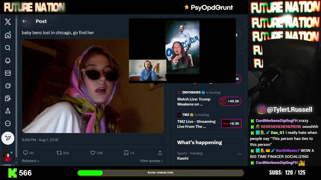
Task: Open the post photo of woman in scarf
Action: (x=93, y=86)
